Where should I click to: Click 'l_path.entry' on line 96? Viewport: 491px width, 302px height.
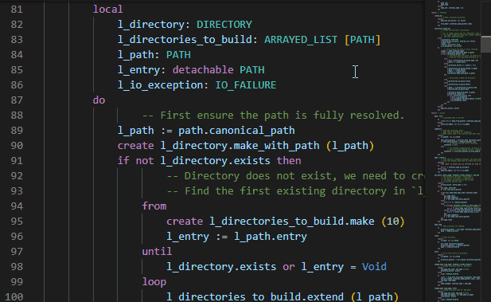coord(271,237)
